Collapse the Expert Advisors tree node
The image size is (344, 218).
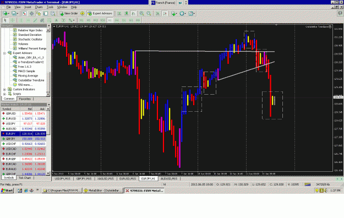4,53
